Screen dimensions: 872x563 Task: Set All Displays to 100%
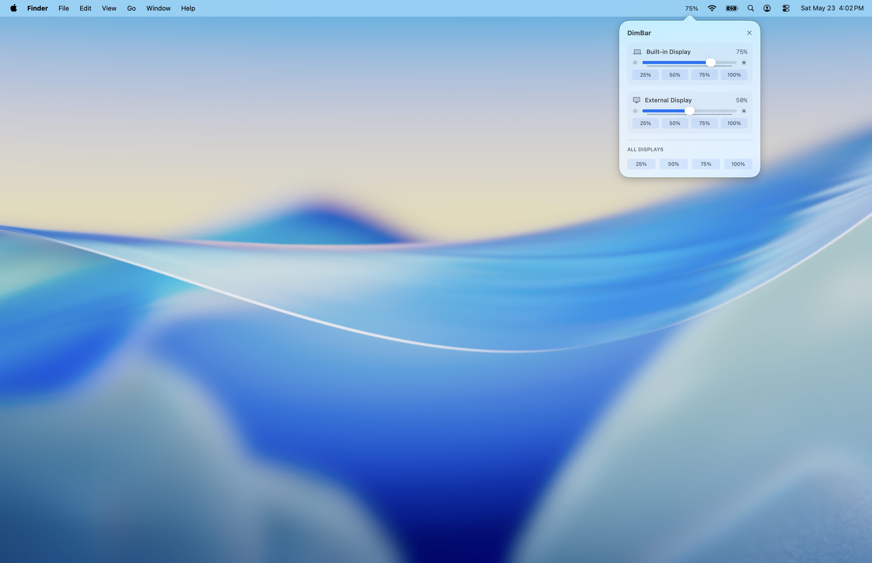pos(738,164)
